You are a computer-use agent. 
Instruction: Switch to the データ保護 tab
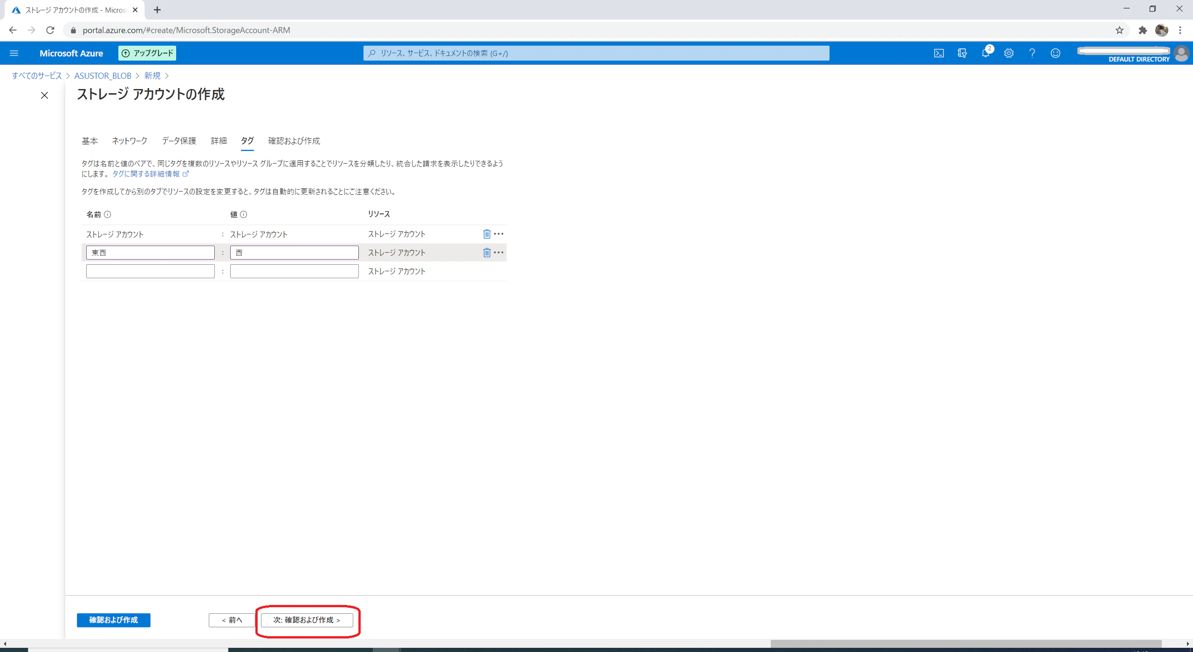179,141
